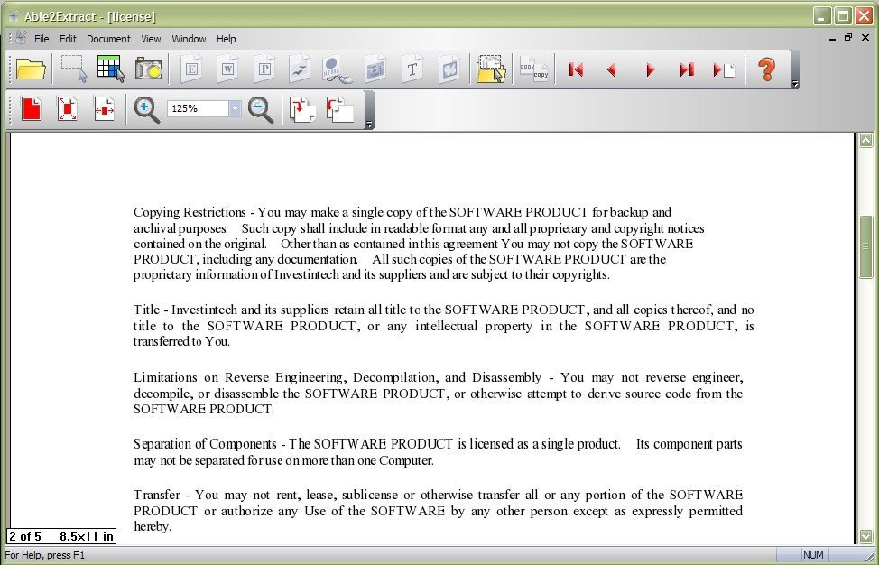Zoom in with the plus magnifier
The height and width of the screenshot is (565, 879).
(146, 109)
